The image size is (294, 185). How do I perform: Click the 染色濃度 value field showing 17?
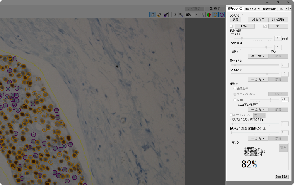click(278, 47)
